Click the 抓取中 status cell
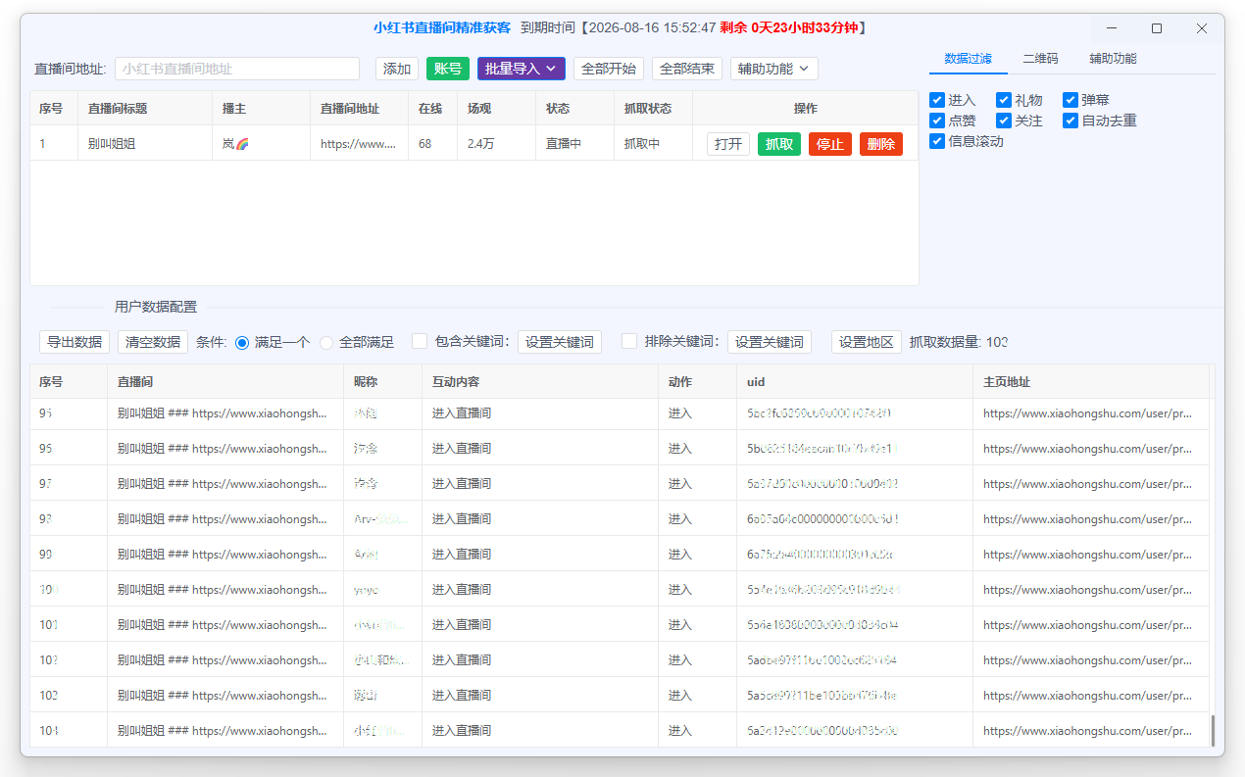This screenshot has height=777, width=1245. pos(653,144)
